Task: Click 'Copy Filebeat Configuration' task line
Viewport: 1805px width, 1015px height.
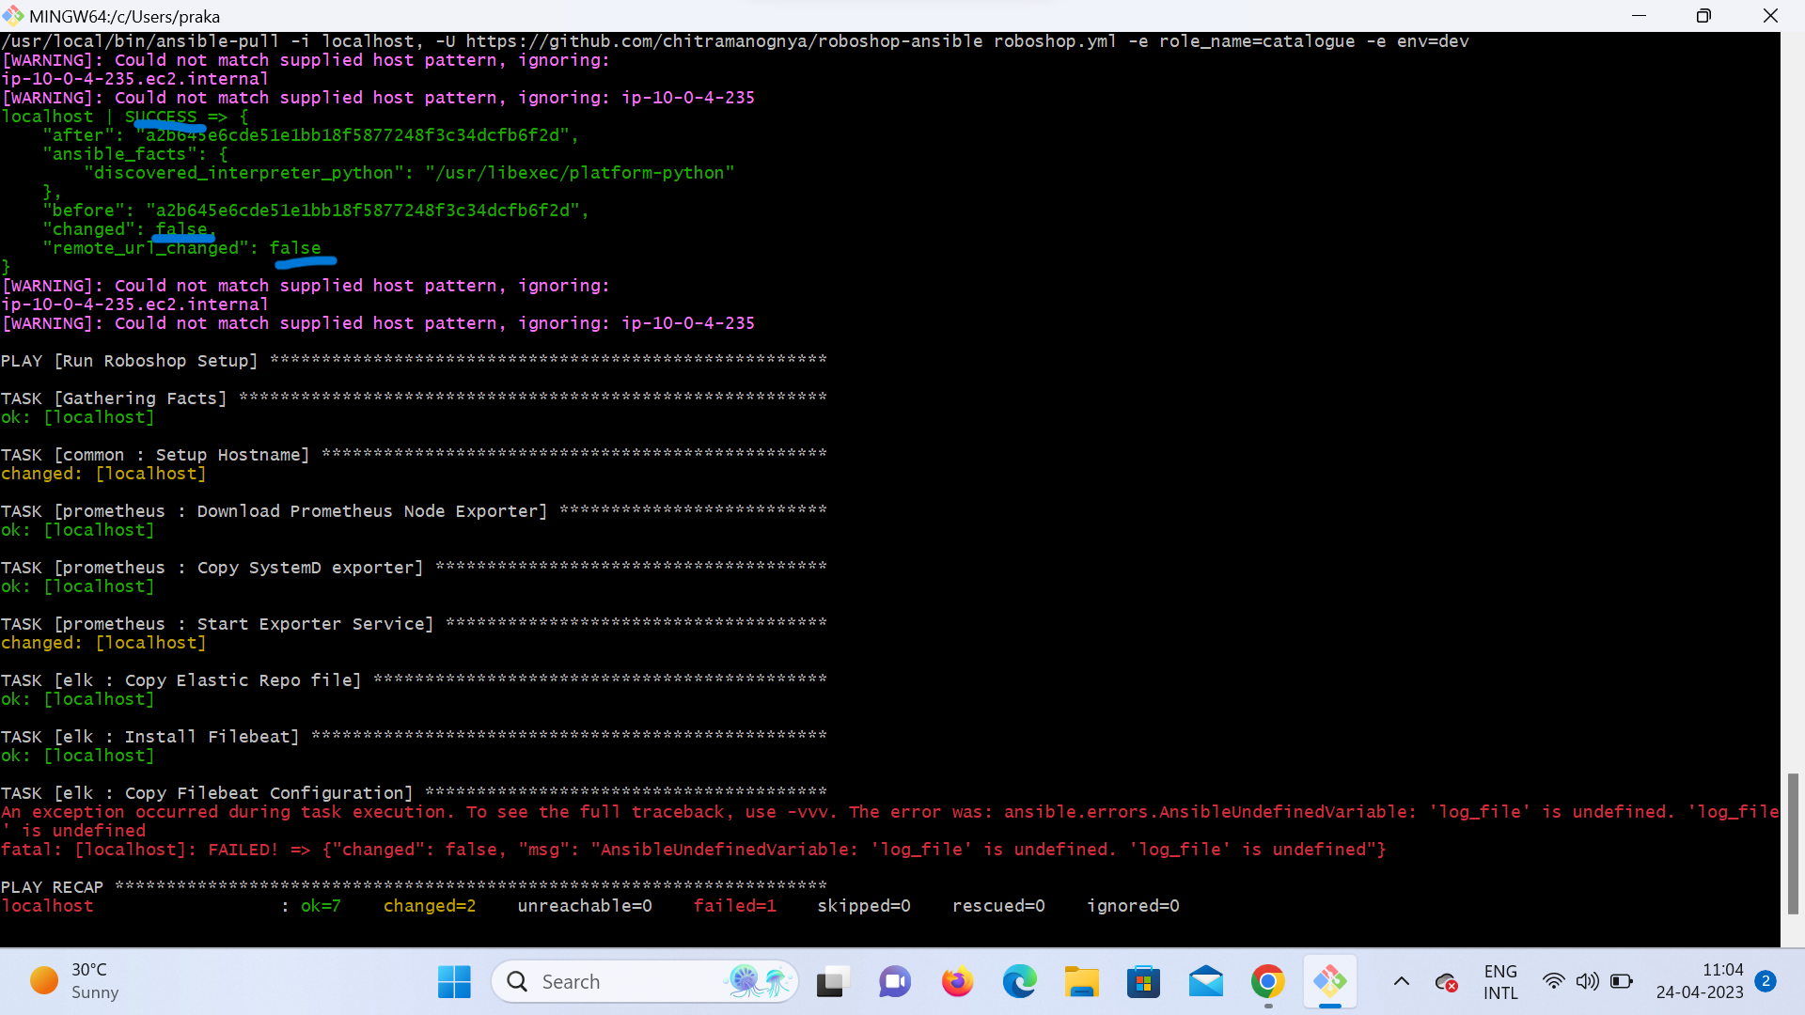Action: point(414,793)
